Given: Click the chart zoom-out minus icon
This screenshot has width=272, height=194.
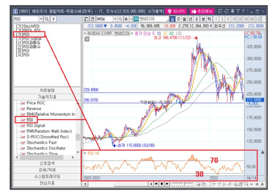Looking at the screenshot, I should tap(252, 184).
